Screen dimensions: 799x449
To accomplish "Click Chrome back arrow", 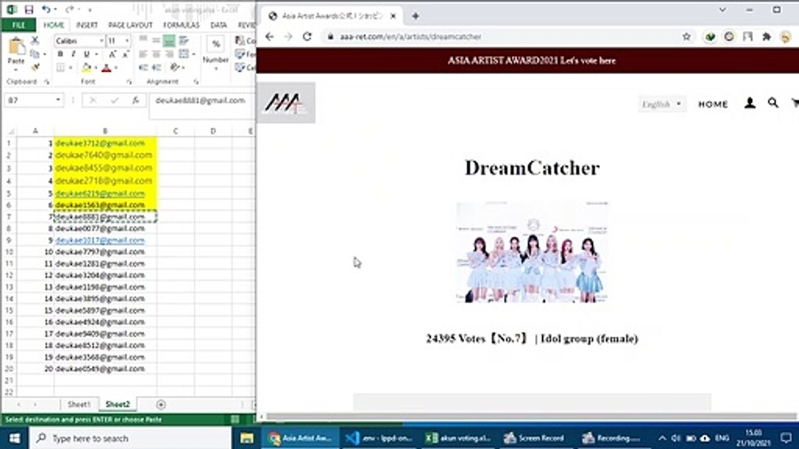I will point(270,37).
